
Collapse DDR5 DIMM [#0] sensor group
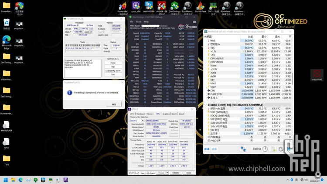[x=206, y=105]
